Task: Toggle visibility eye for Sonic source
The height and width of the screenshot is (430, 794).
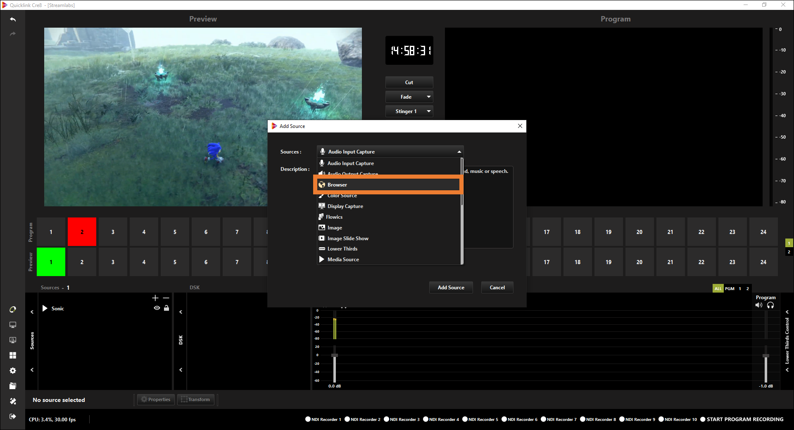Action: point(157,308)
